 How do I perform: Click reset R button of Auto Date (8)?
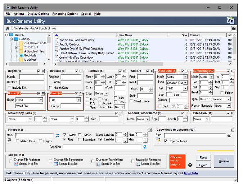186,71
